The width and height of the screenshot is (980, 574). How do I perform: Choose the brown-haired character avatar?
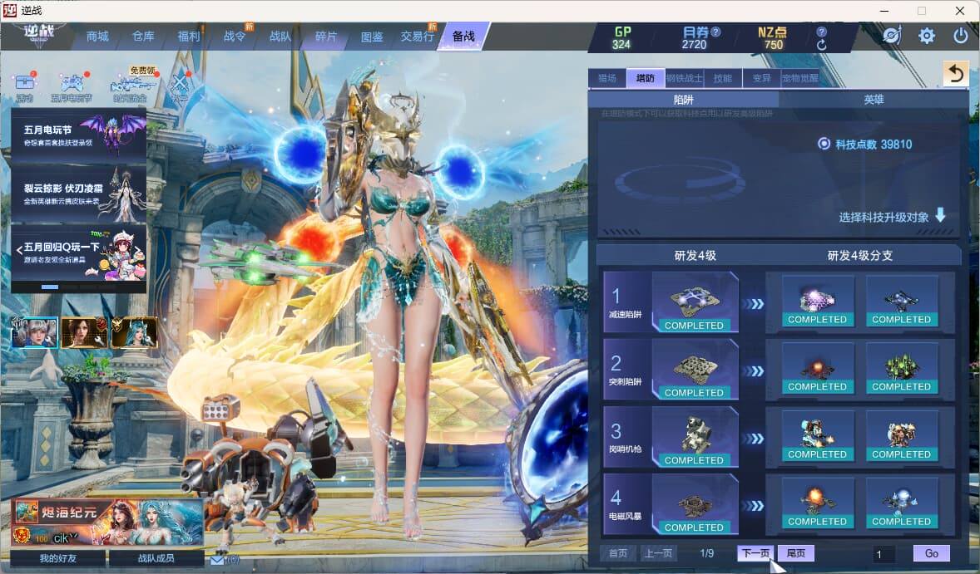pos(84,332)
